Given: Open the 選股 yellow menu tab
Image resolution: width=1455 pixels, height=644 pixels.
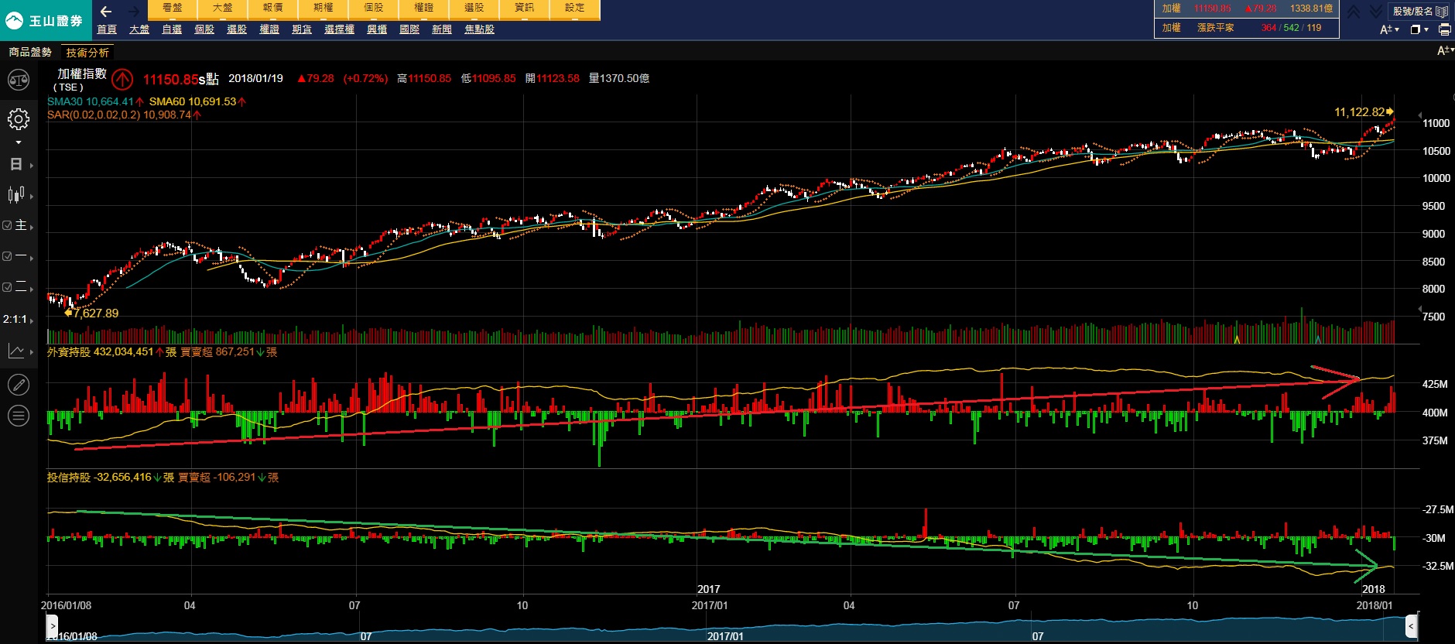Looking at the screenshot, I should [x=474, y=8].
